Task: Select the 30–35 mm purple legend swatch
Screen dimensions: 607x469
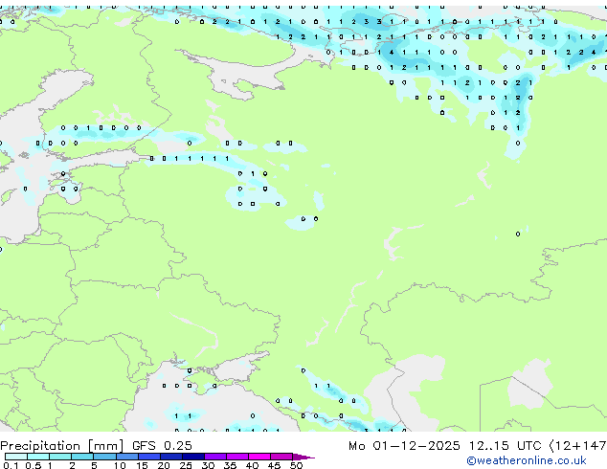Action: click(x=215, y=457)
